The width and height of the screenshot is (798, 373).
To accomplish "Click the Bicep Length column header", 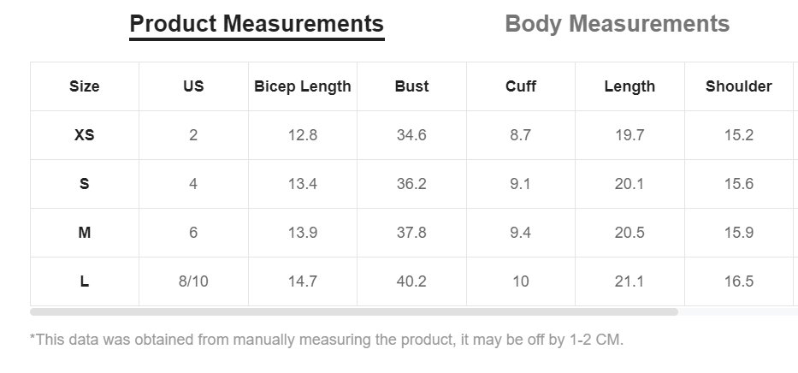I will click(x=303, y=86).
